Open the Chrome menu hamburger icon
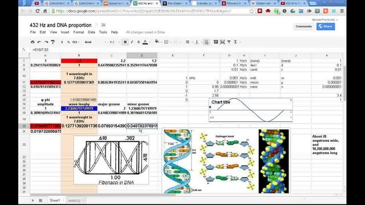This screenshot has width=365, height=205. pyautogui.click(x=342, y=11)
